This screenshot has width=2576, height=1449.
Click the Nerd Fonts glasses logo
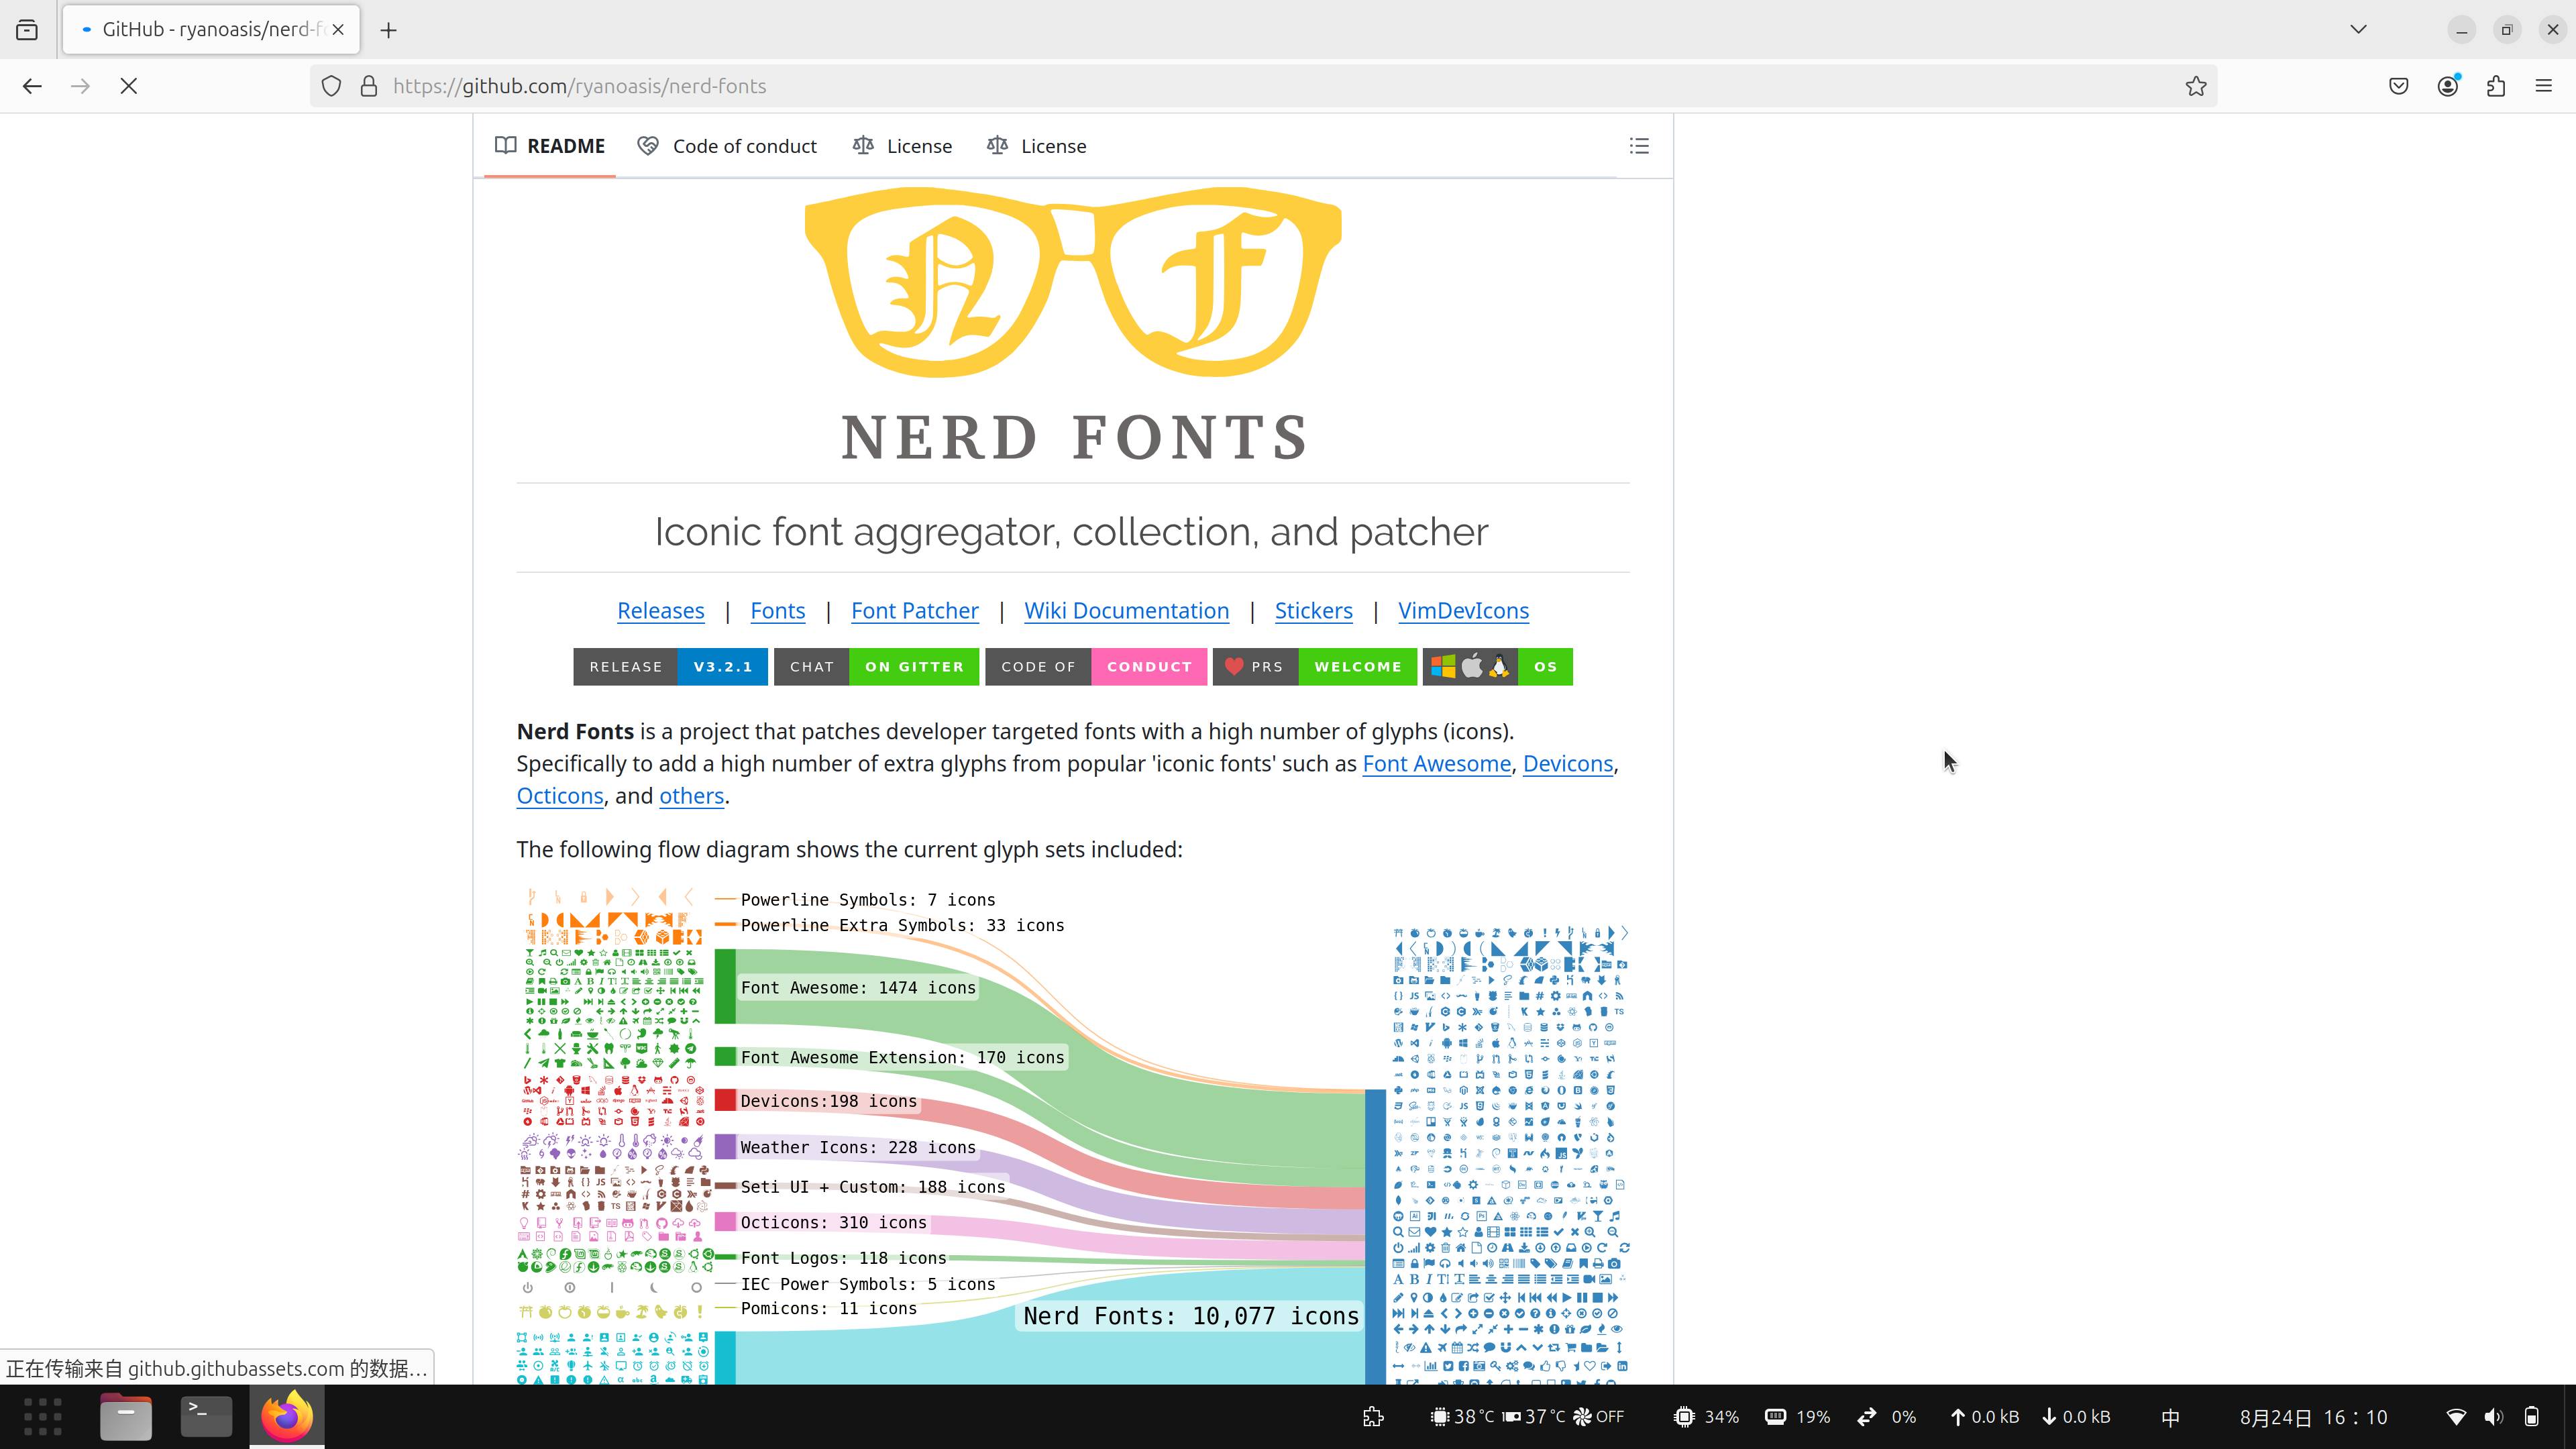pos(1073,325)
